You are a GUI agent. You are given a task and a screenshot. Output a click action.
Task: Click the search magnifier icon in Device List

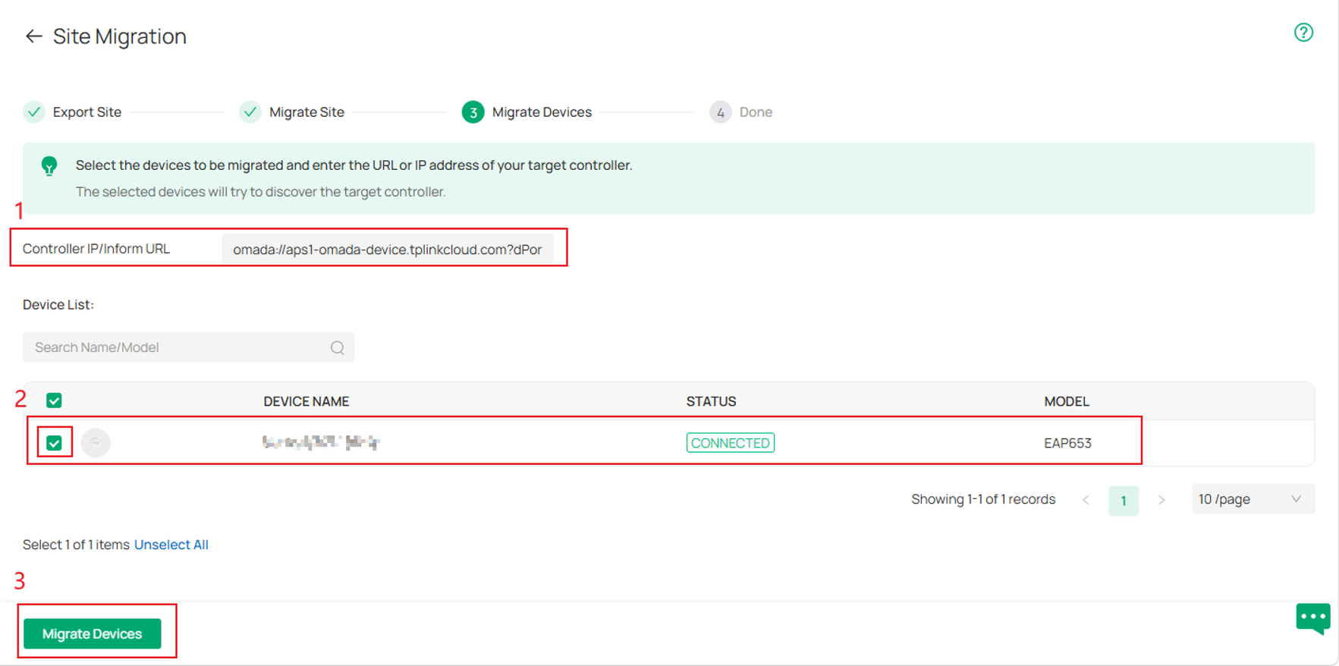[x=338, y=347]
